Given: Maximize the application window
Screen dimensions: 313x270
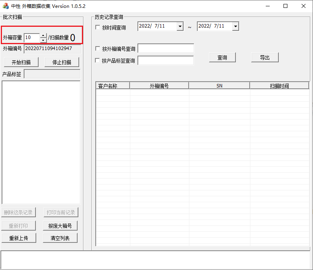Looking at the screenshot, I should 285,6.
